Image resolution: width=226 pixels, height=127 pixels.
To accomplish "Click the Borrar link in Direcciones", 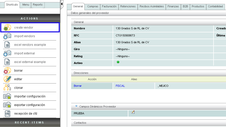I will point(78,86).
